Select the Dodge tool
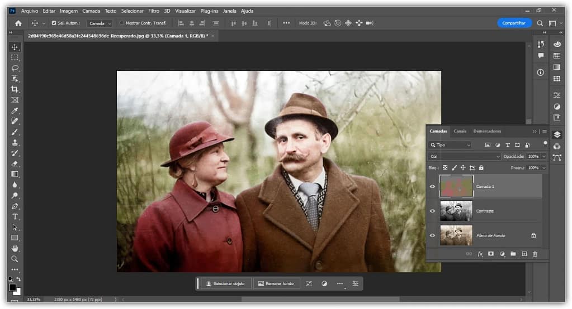This screenshot has width=572, height=309. [15, 195]
